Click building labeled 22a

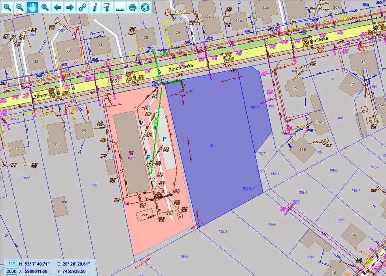coord(265,7)
